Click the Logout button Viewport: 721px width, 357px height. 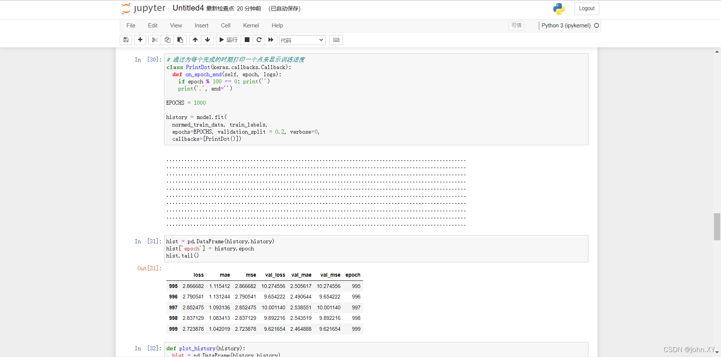point(587,9)
